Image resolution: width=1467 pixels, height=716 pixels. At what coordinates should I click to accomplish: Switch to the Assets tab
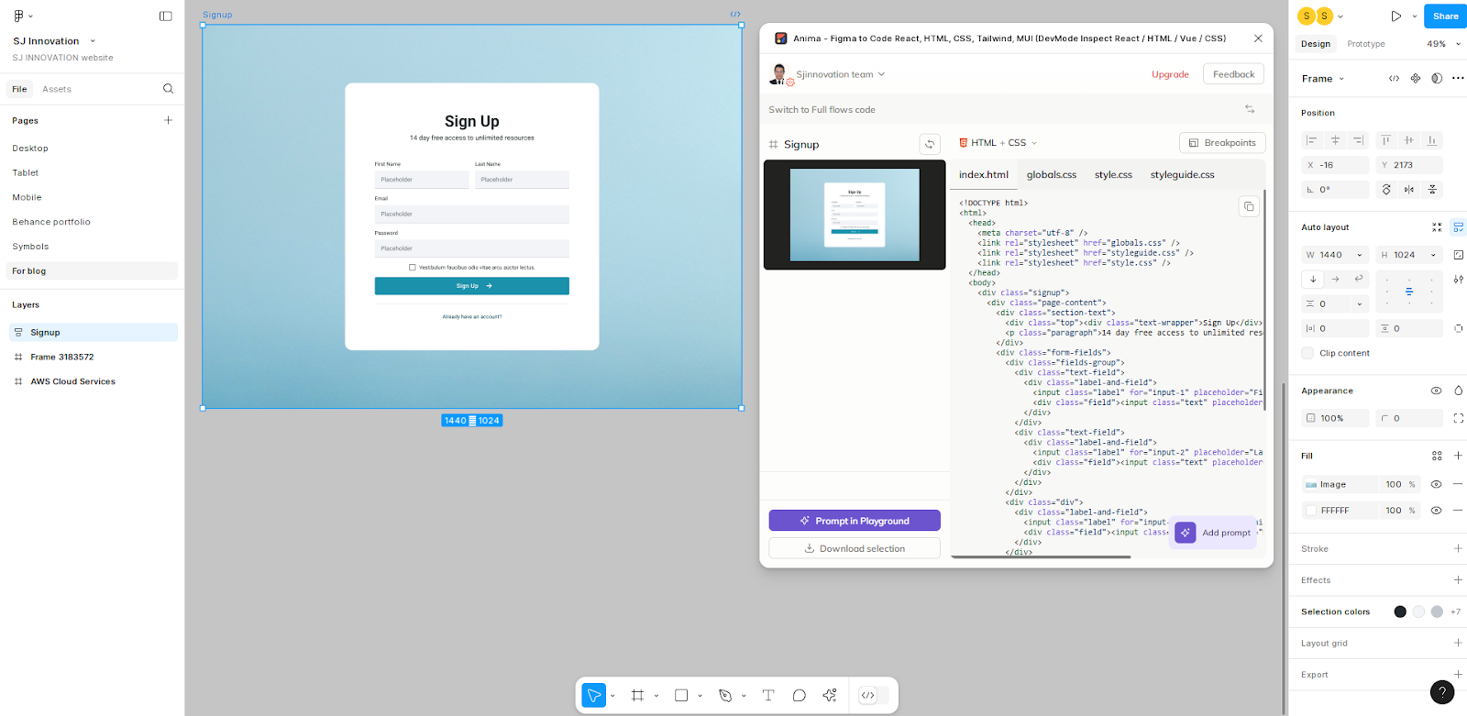pyautogui.click(x=57, y=89)
